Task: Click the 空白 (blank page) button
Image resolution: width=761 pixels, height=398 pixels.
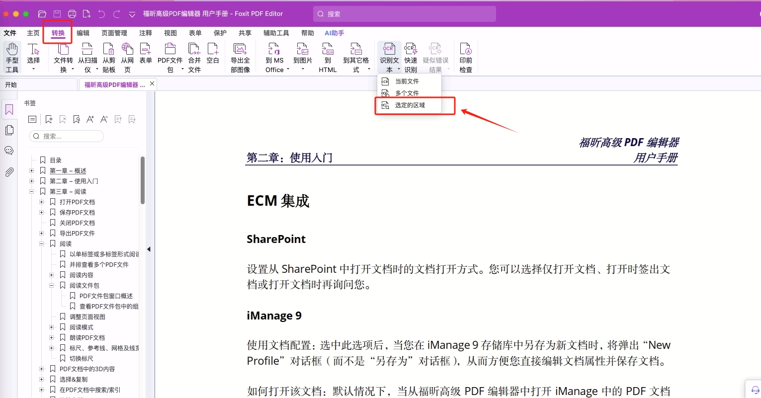Action: click(x=213, y=53)
